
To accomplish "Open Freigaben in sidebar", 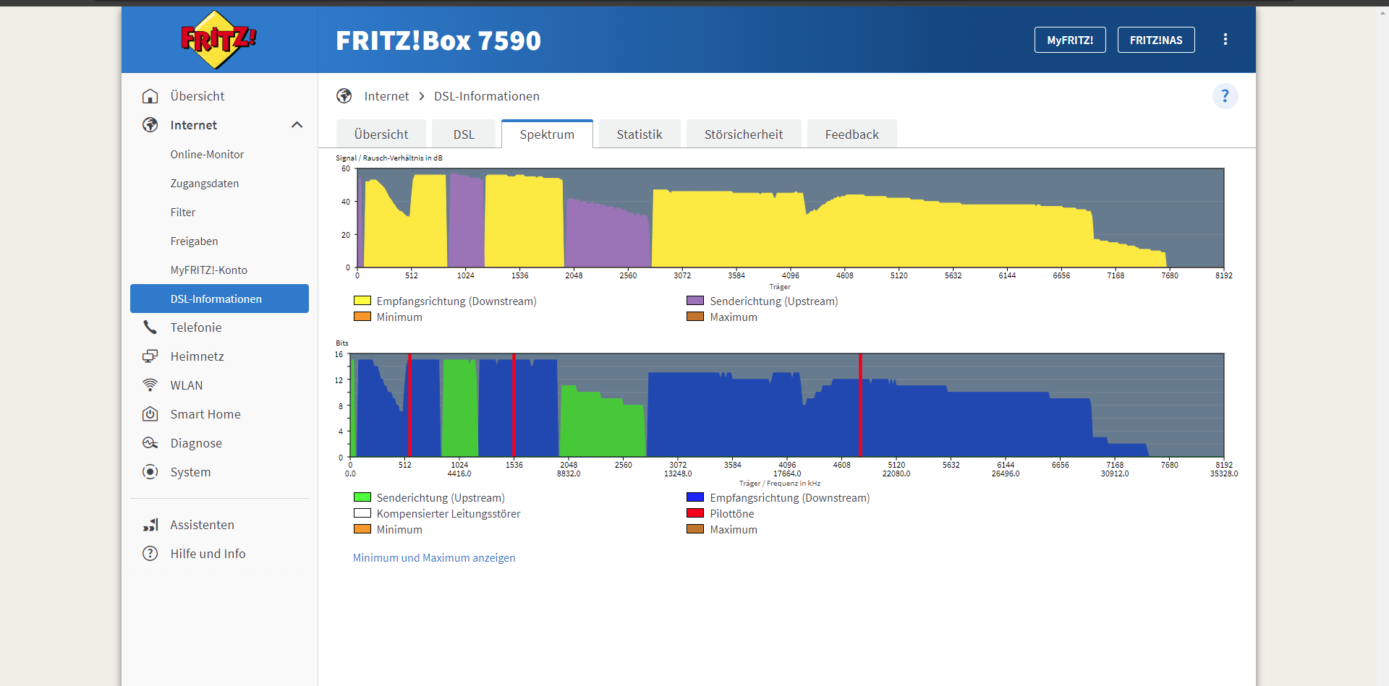I will click(194, 241).
